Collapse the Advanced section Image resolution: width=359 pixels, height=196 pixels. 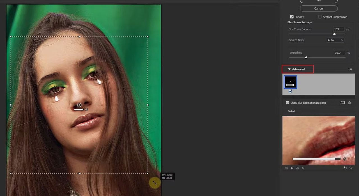pyautogui.click(x=289, y=69)
